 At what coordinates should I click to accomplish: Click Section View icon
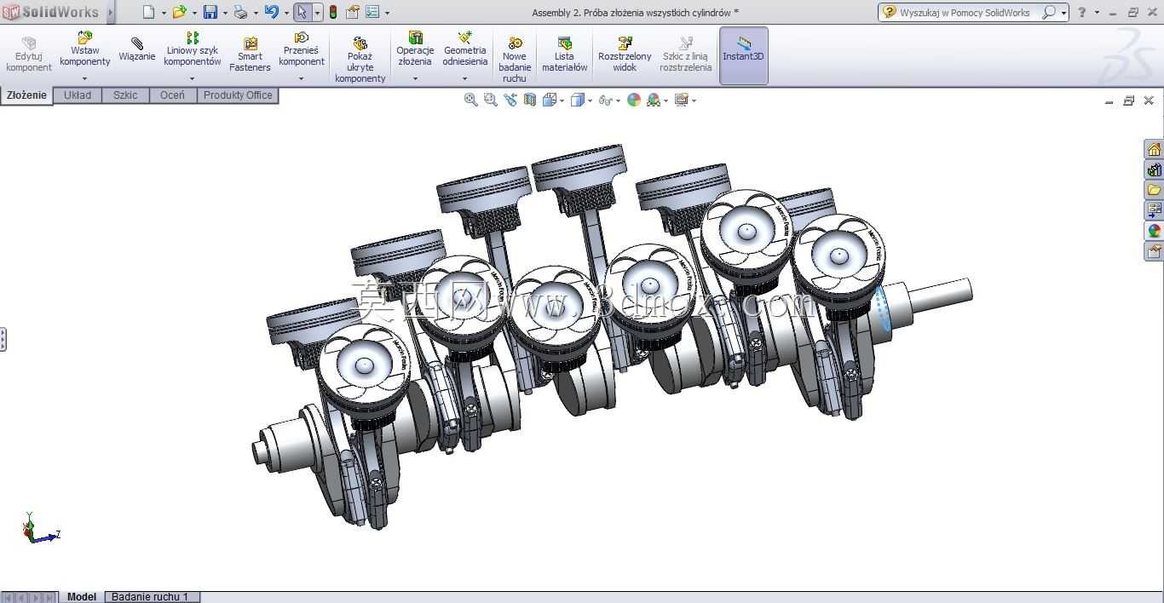[x=530, y=100]
